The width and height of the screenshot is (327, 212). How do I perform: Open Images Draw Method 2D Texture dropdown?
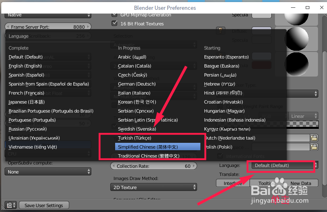[154, 187]
